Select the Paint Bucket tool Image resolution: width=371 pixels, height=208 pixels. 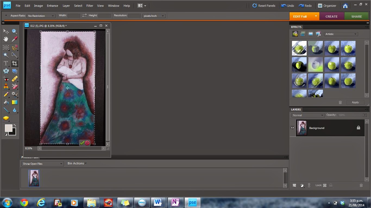tap(6, 102)
